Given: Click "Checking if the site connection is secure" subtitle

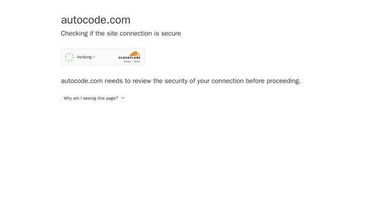Looking at the screenshot, I should click(x=121, y=33).
